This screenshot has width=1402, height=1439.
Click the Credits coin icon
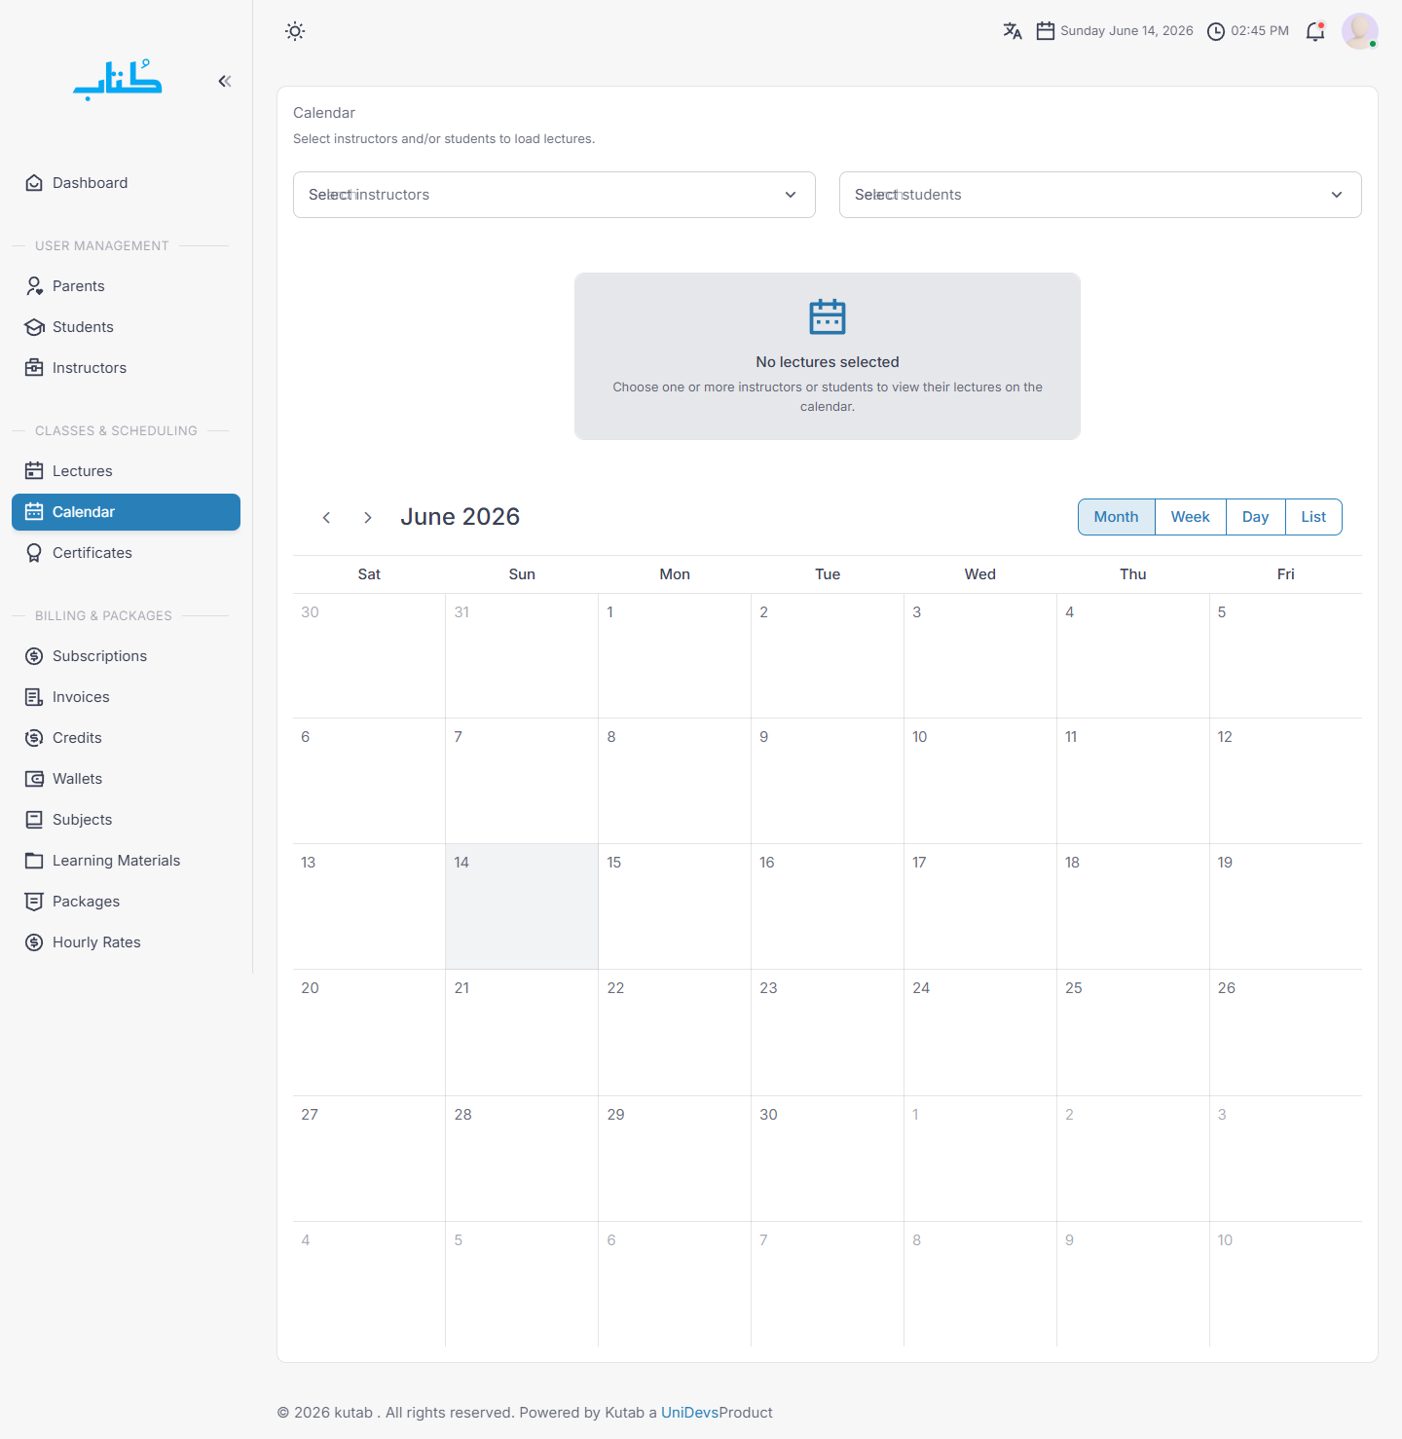pyautogui.click(x=34, y=738)
